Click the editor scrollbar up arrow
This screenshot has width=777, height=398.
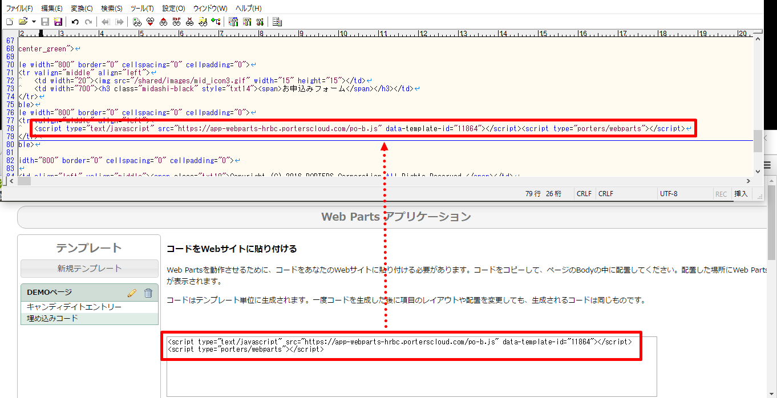click(x=758, y=39)
